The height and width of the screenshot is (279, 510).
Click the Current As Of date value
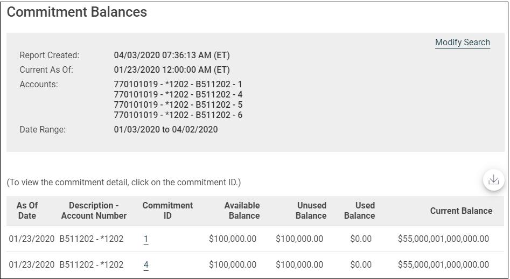point(172,70)
